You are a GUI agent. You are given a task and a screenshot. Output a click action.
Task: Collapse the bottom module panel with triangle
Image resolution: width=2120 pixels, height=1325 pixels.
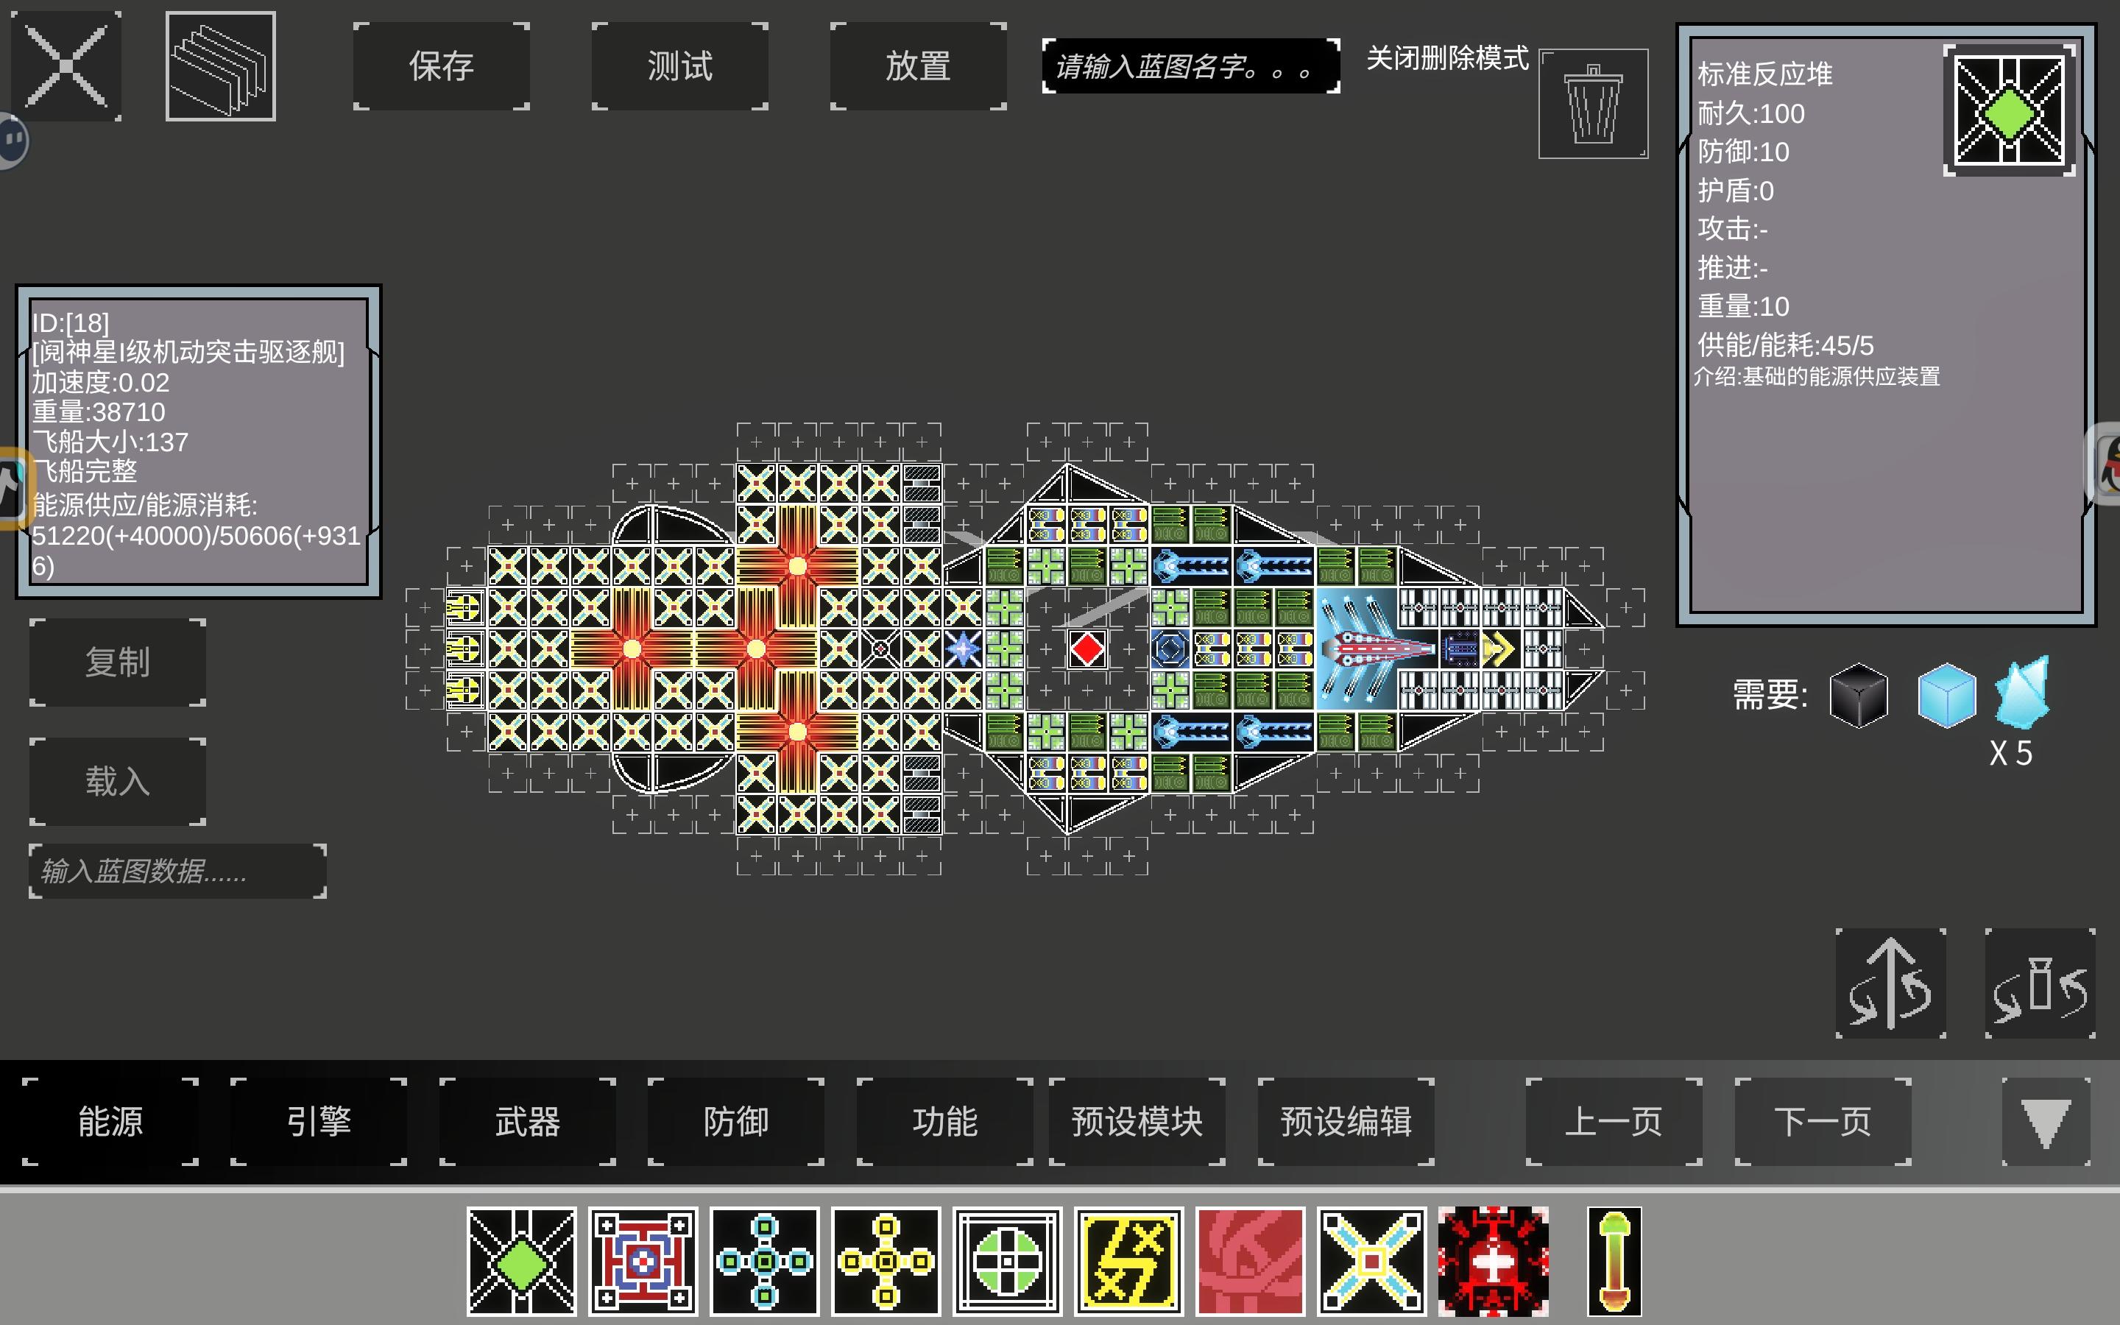point(2046,1122)
